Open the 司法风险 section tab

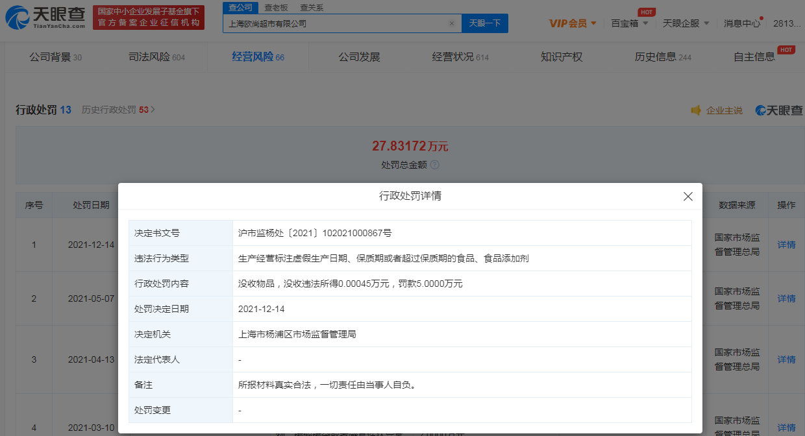click(x=156, y=57)
